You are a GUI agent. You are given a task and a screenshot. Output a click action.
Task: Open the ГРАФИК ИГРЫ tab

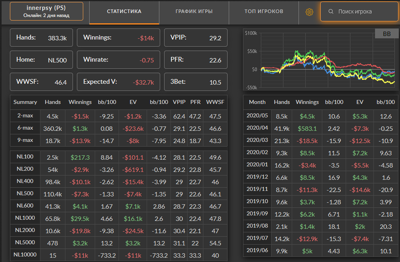(x=194, y=11)
